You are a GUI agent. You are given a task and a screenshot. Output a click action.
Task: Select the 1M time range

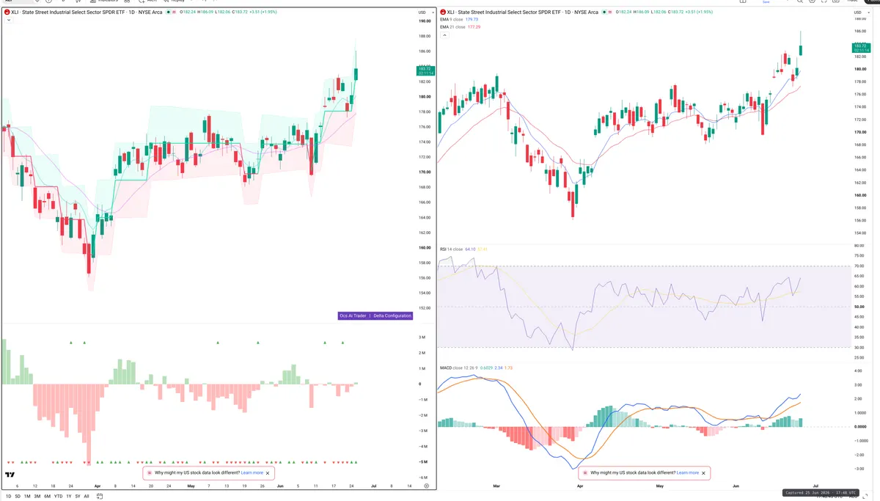[x=27, y=497]
